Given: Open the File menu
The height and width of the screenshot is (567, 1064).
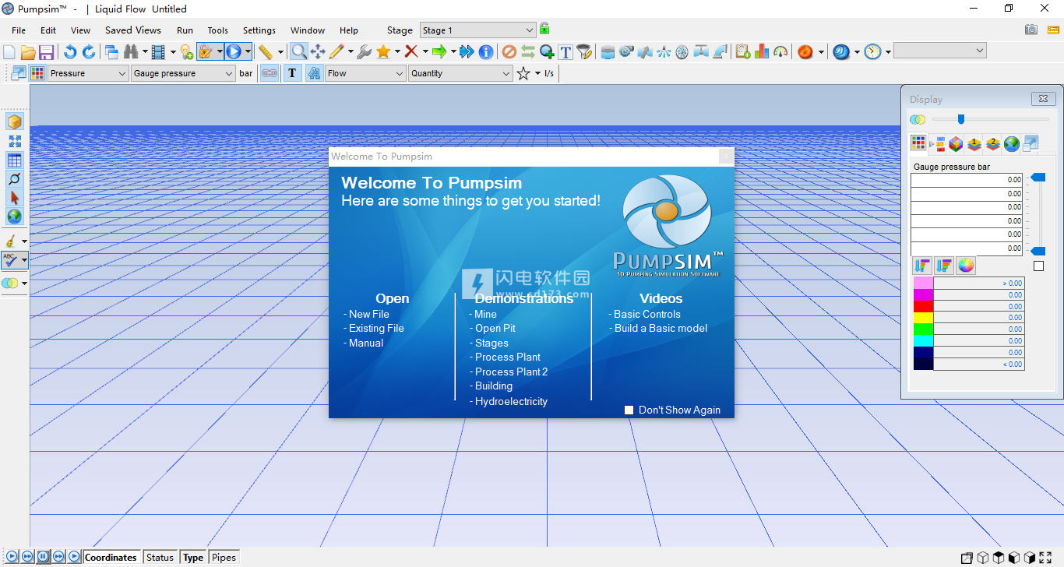Looking at the screenshot, I should point(19,30).
